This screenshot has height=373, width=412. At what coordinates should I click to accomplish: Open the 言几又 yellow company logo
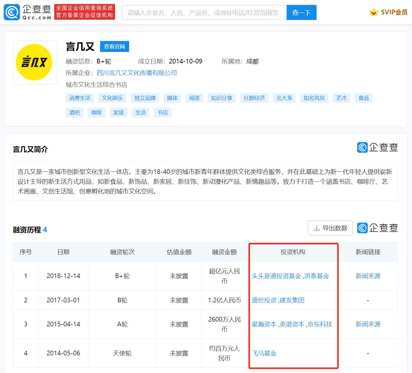34,62
